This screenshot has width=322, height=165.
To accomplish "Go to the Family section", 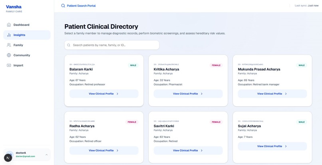I will pyautogui.click(x=27, y=45).
